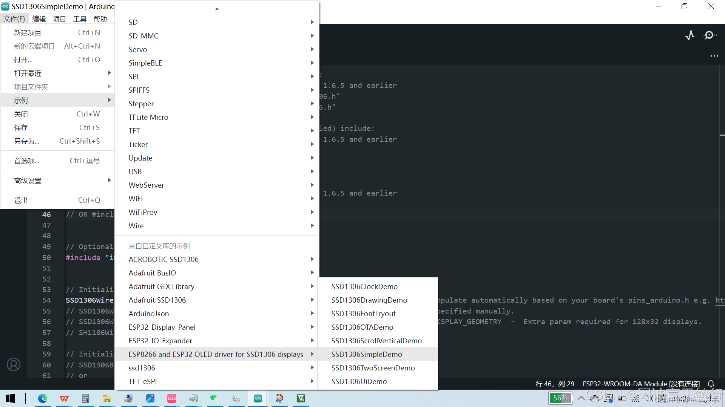The height and width of the screenshot is (407, 725).
Task: Select SSD1306UiDemo example
Action: click(359, 381)
